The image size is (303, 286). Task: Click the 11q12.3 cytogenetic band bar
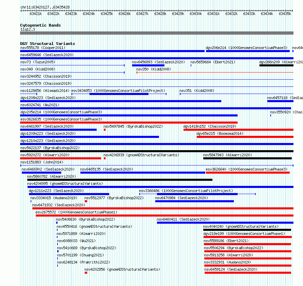point(157,33)
